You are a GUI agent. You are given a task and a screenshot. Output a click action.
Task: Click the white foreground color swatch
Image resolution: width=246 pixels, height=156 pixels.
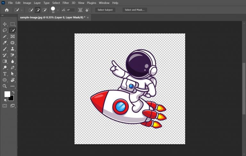(7, 94)
